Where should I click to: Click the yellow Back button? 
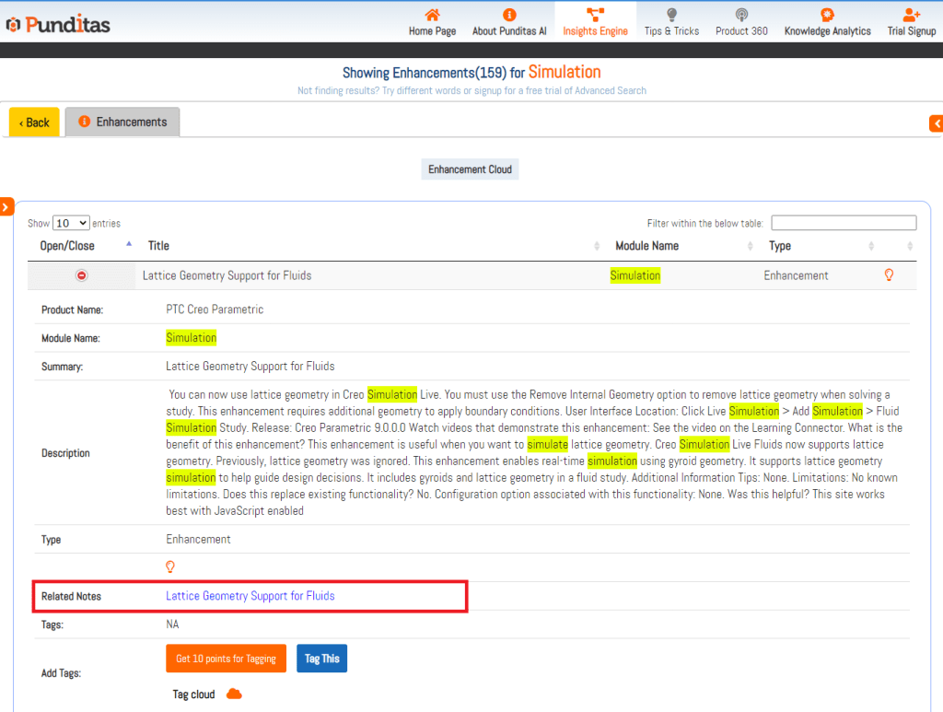coord(34,123)
